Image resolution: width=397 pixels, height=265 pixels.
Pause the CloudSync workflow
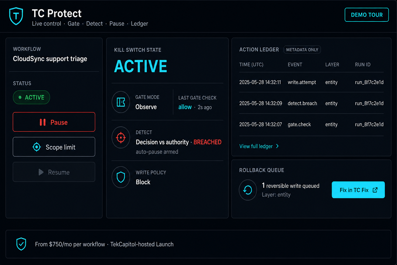point(54,122)
